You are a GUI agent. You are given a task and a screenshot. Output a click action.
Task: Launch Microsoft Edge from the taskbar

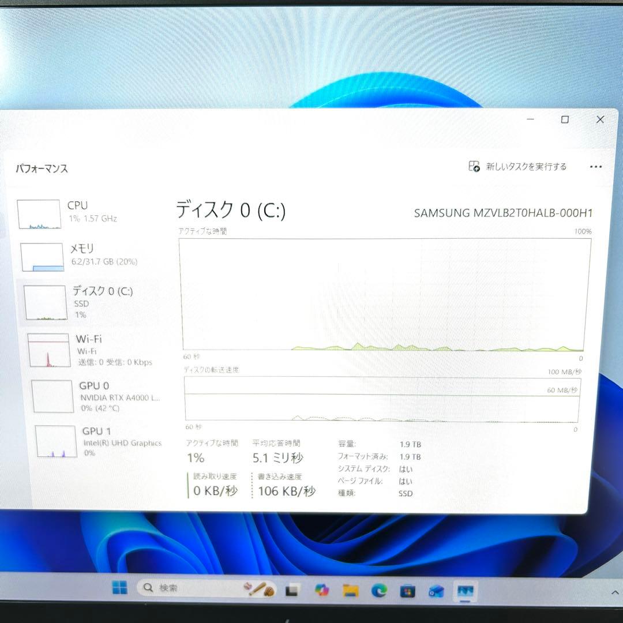[378, 588]
